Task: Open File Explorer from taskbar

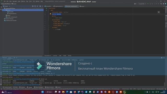Action: pos(63,92)
